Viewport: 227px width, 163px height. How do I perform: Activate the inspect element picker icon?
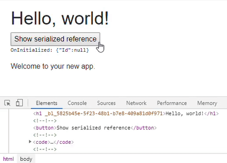pos(7,103)
